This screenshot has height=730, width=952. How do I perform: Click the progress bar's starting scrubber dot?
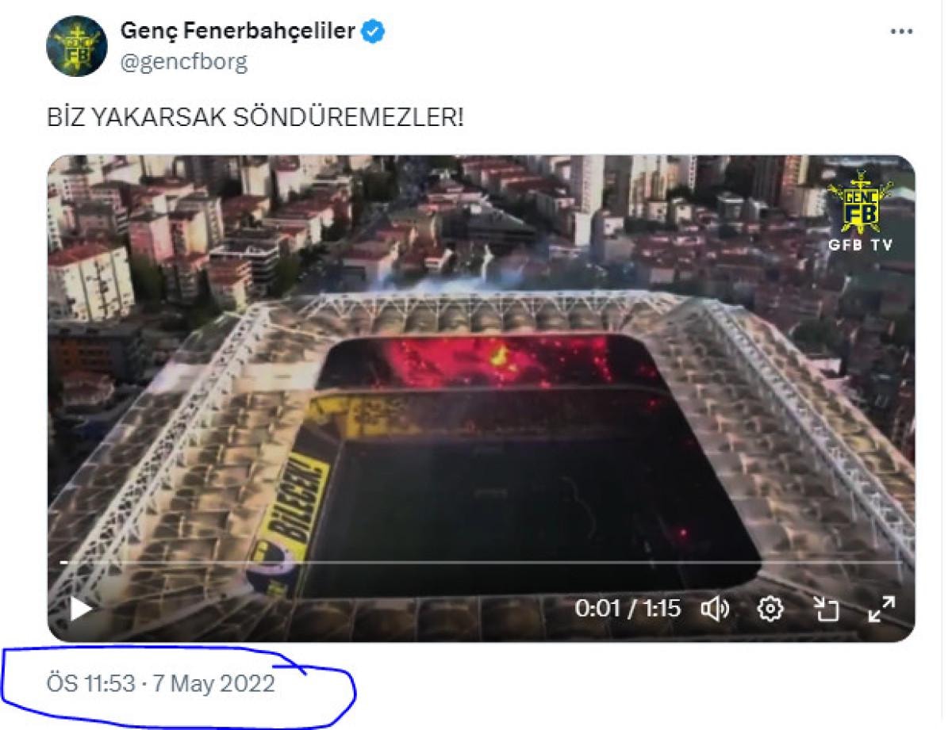click(64, 562)
